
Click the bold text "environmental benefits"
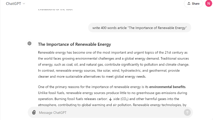167,87
